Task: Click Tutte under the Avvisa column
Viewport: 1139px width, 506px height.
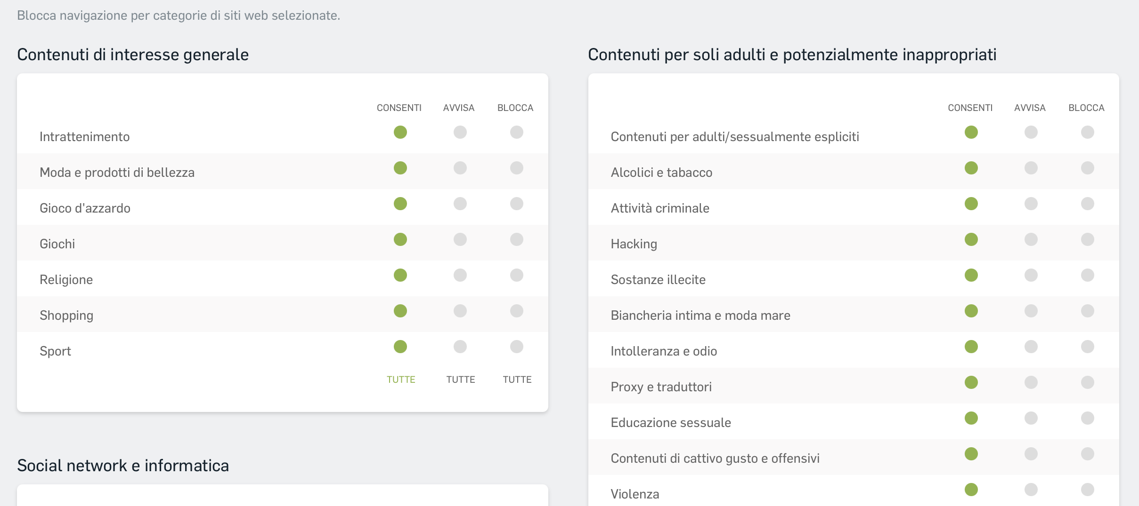Action: point(461,379)
